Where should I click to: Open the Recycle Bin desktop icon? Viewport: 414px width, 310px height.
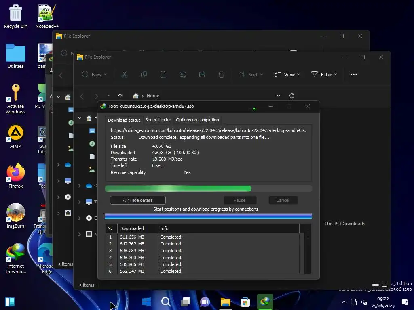tap(16, 16)
